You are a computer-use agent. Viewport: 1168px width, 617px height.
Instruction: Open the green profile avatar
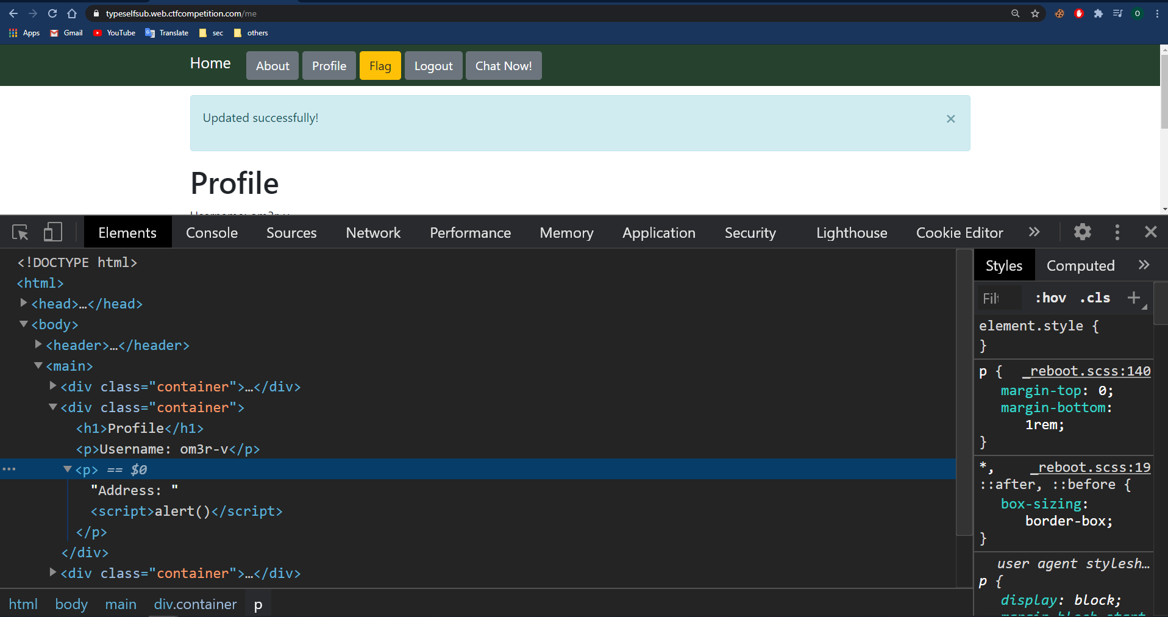point(1138,13)
